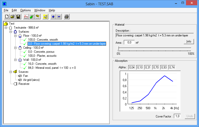
Task: Select the Floor surface icon
Action: [x=20, y=36]
